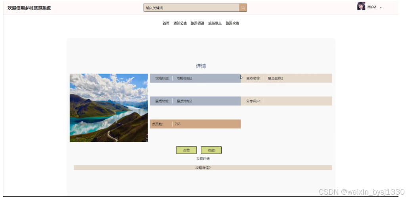Select the 景点名称2 value text

[x=276, y=78]
